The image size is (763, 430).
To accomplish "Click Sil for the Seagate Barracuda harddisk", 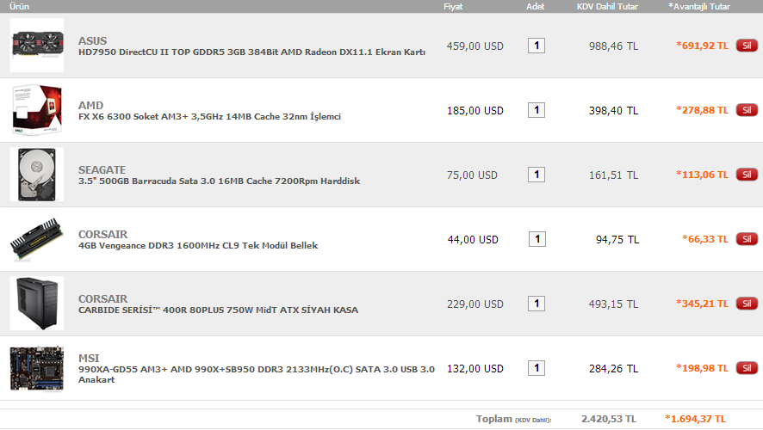I will click(x=747, y=175).
